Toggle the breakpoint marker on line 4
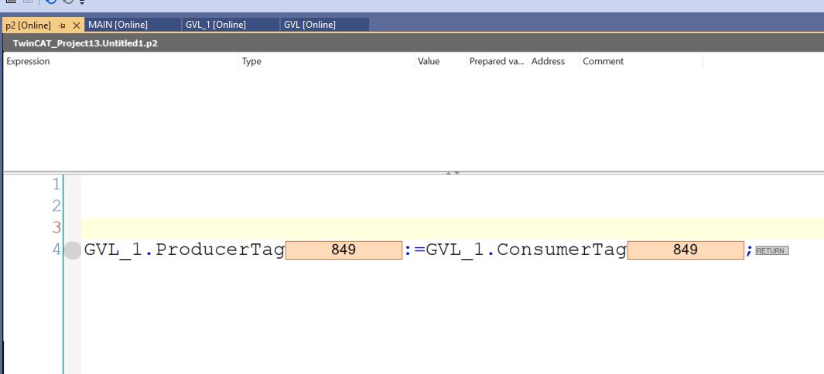The height and width of the screenshot is (374, 824). coord(73,250)
